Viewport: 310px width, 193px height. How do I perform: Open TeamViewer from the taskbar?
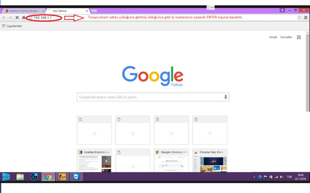click(x=76, y=177)
